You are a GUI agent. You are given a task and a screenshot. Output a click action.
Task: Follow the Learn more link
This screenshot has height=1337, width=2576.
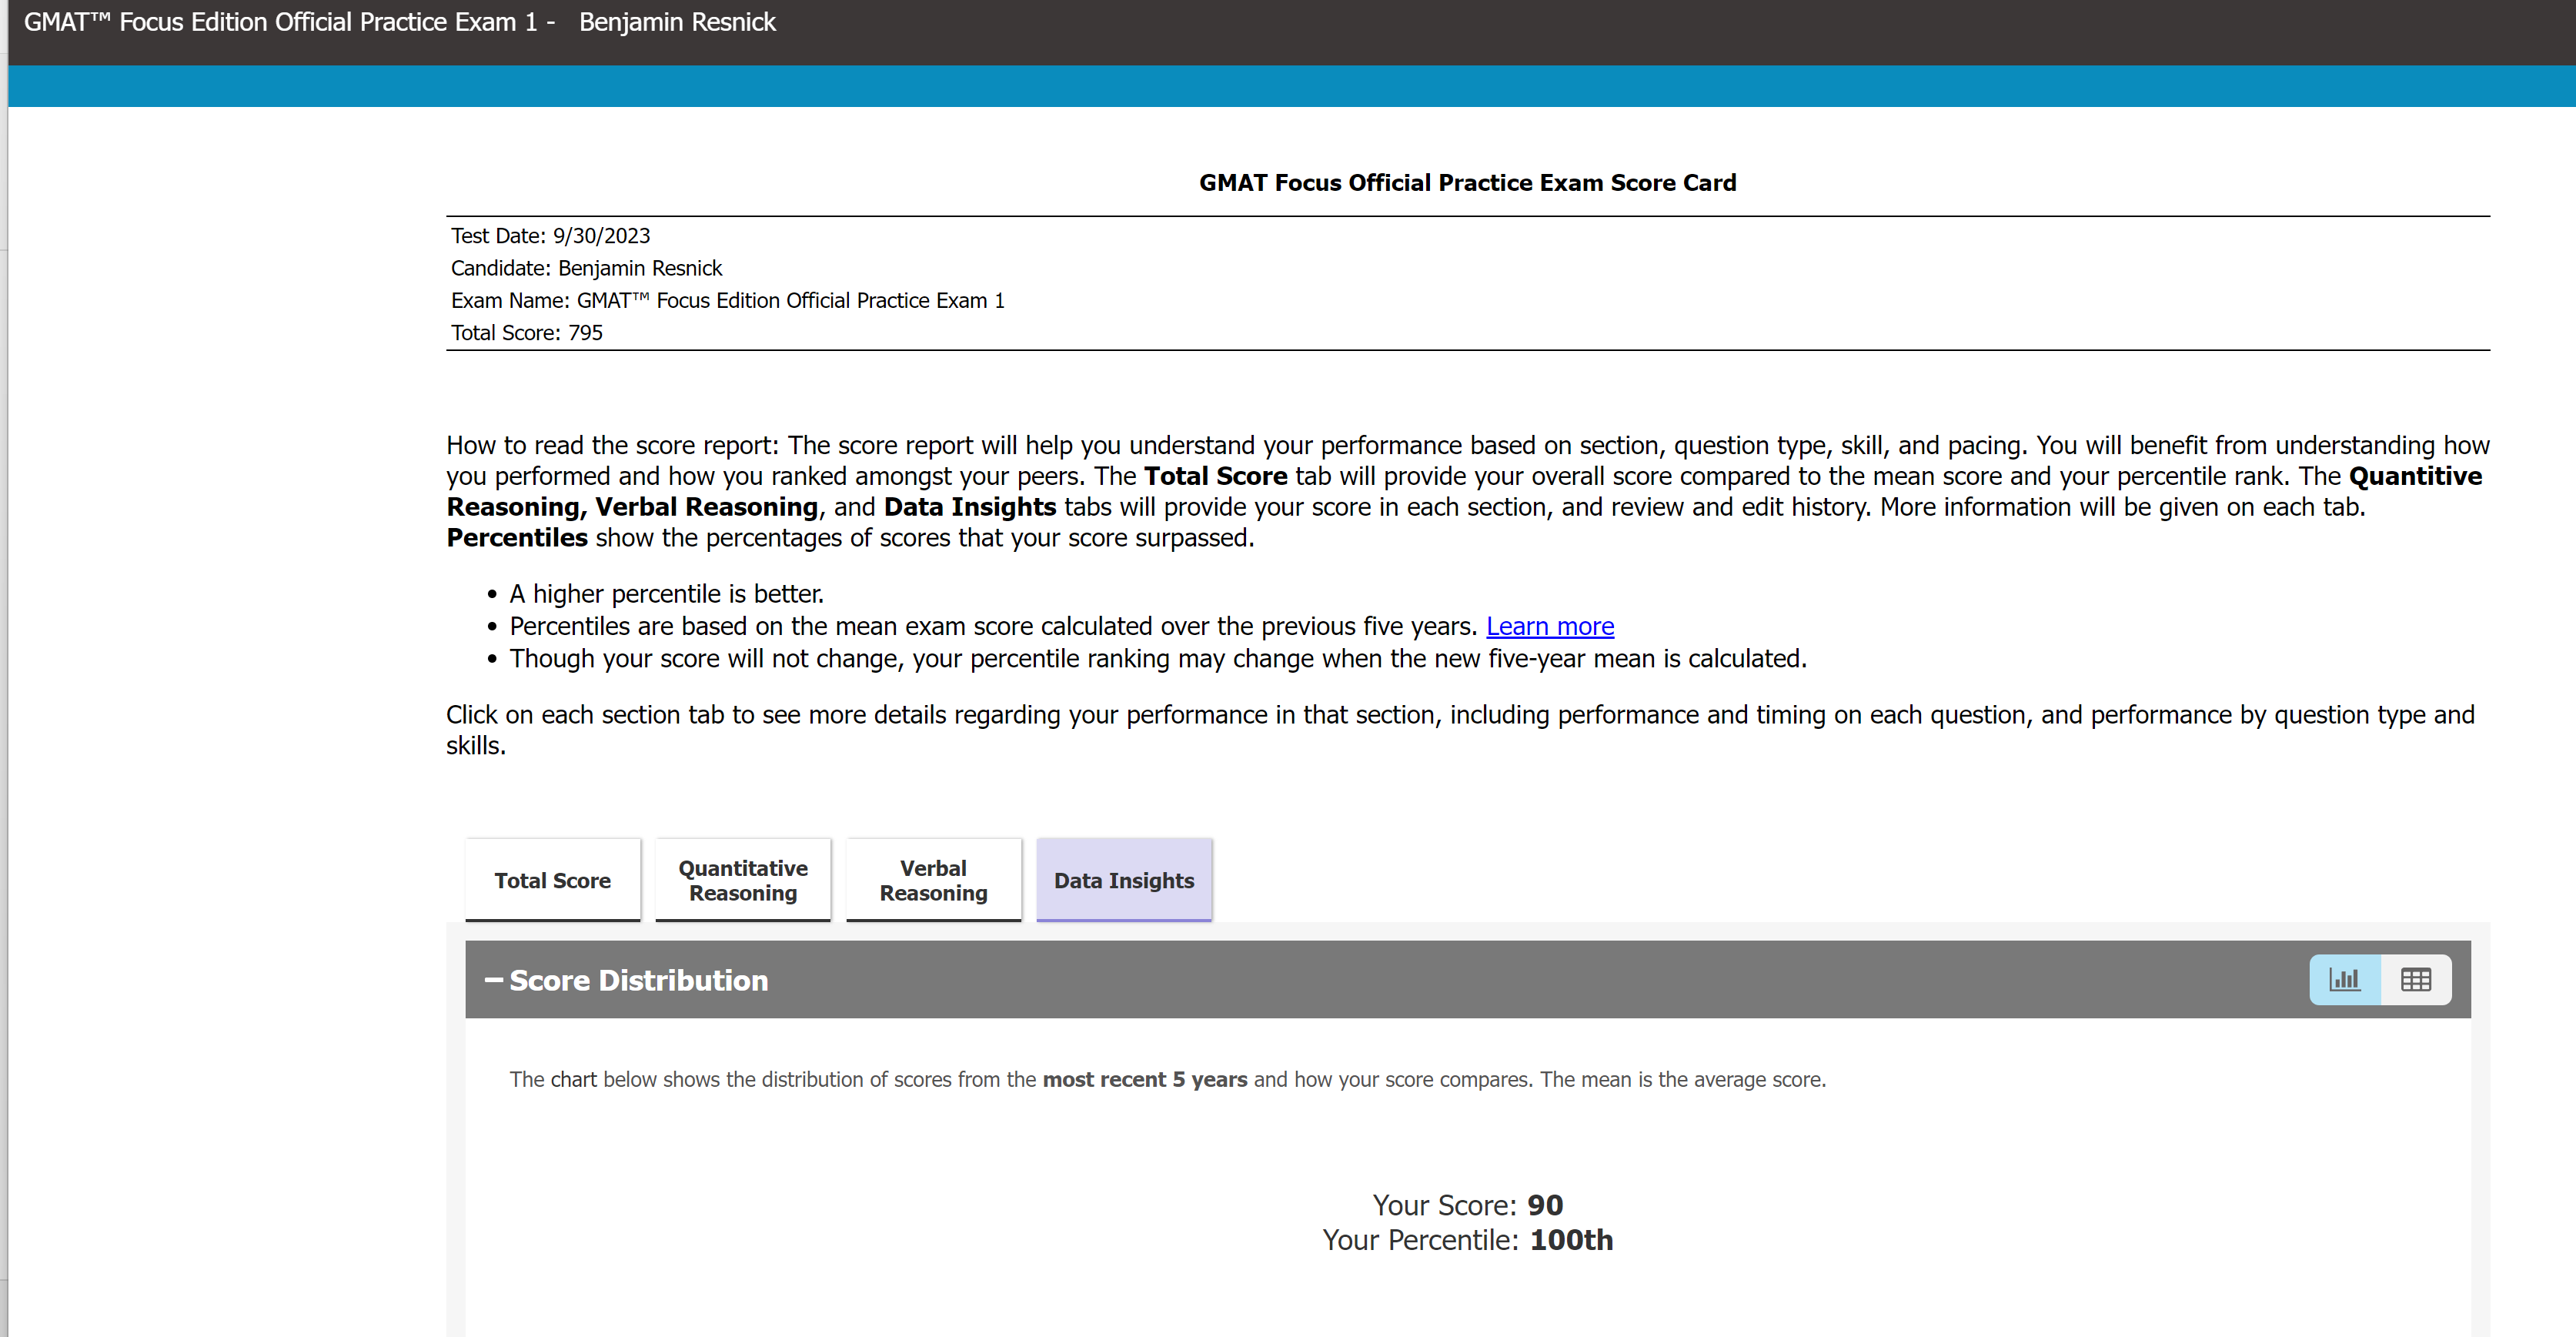(1550, 626)
